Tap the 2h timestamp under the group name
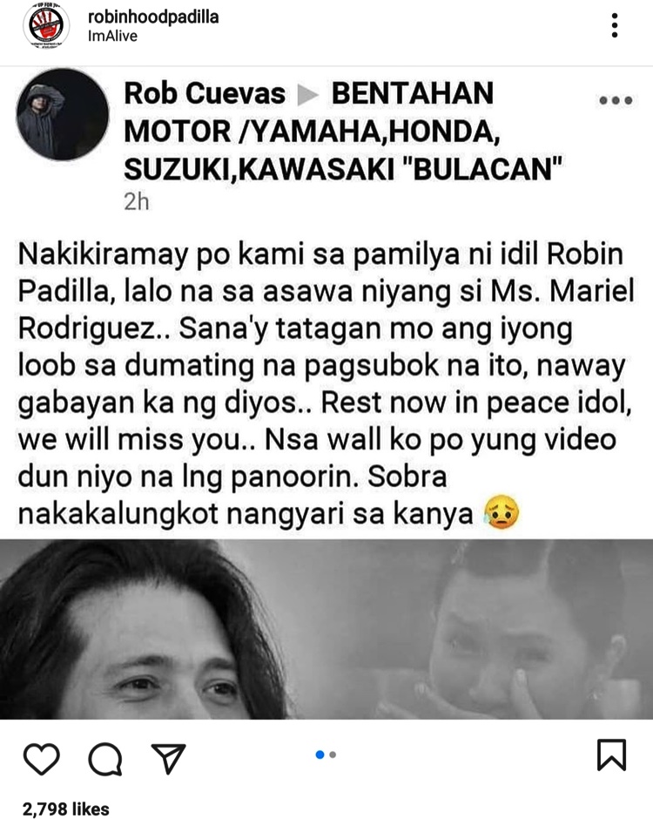Image resolution: width=653 pixels, height=819 pixels. tap(136, 201)
